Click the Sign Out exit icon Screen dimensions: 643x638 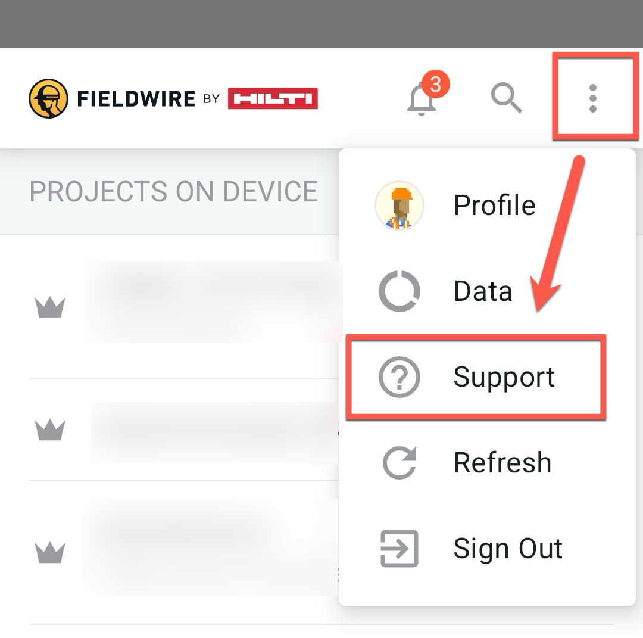(399, 548)
